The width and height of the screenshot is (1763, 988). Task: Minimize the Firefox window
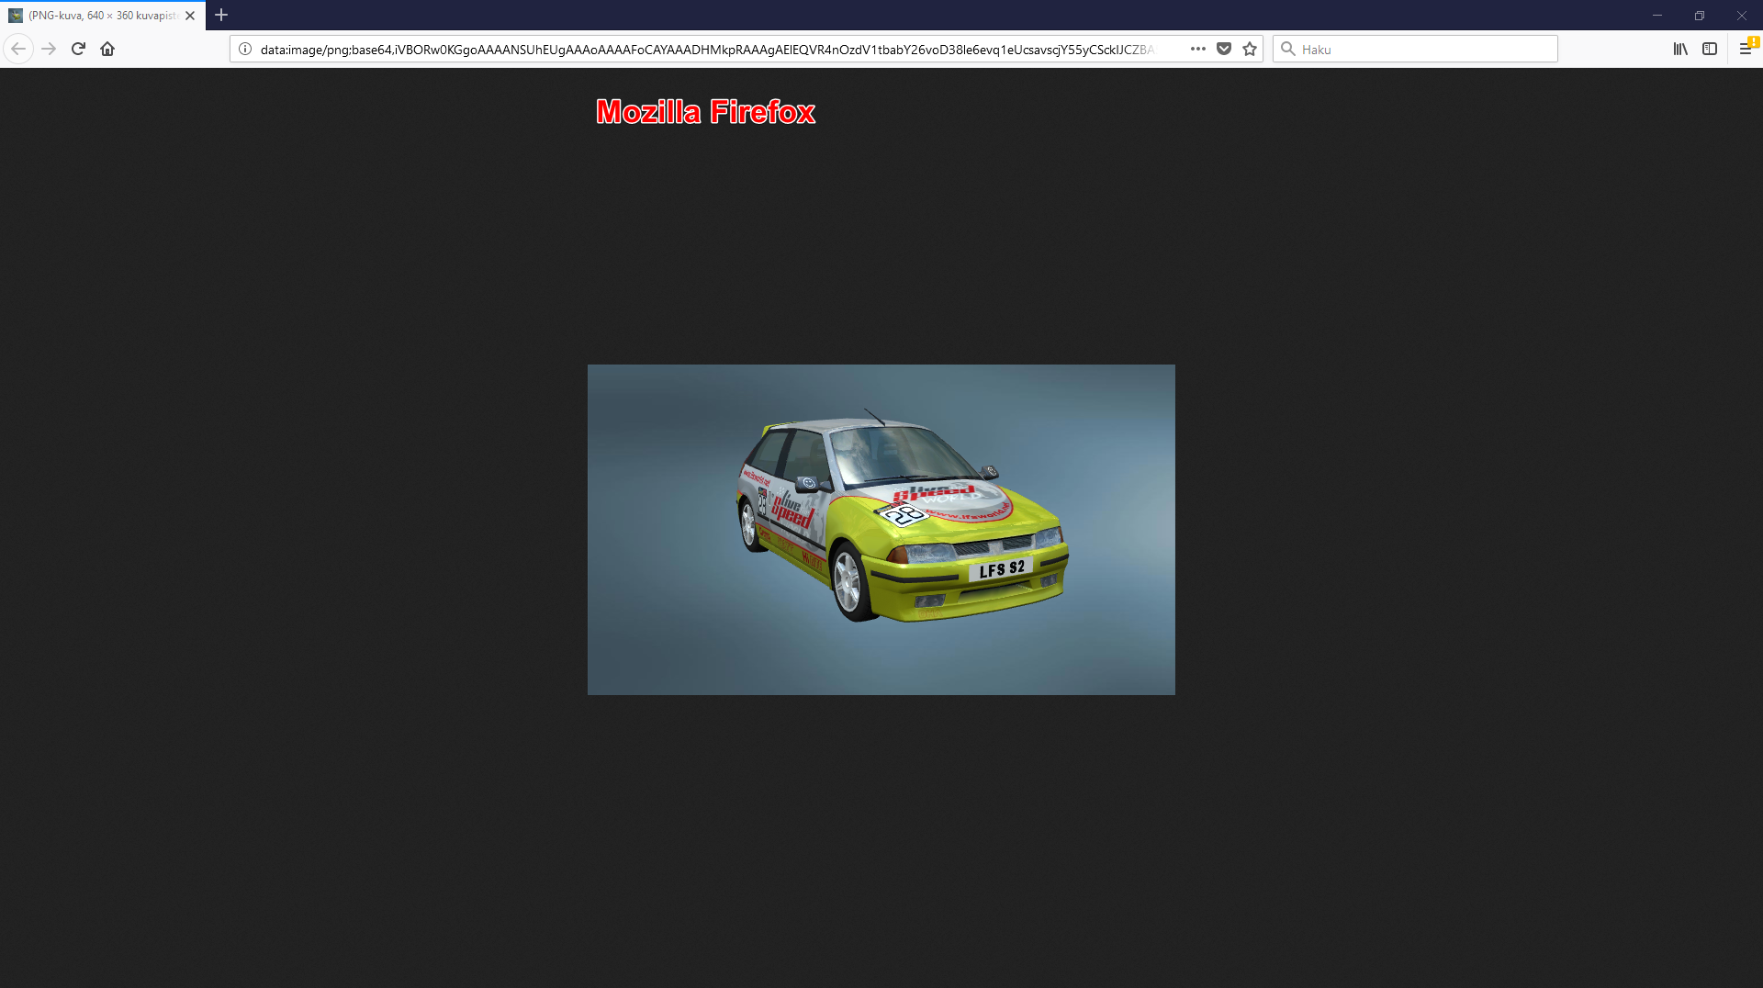1657,15
